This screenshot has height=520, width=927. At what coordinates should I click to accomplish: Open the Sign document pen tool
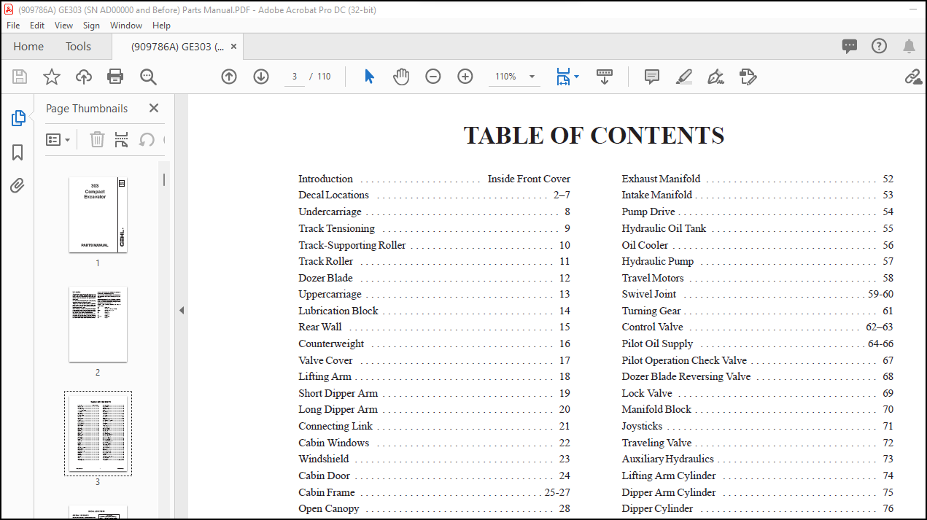[x=715, y=77]
